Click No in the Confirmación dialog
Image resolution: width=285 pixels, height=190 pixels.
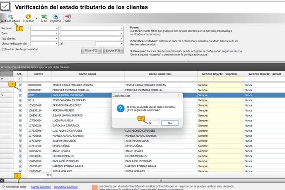click(170, 123)
